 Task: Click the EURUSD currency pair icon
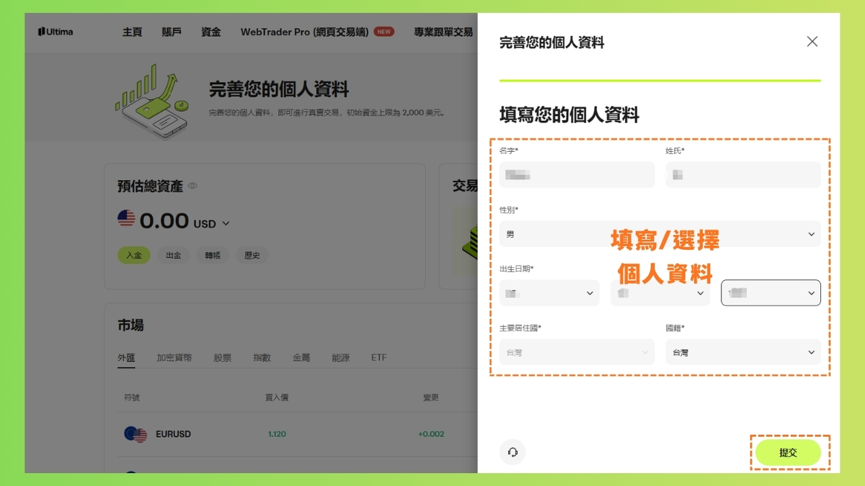click(136, 434)
